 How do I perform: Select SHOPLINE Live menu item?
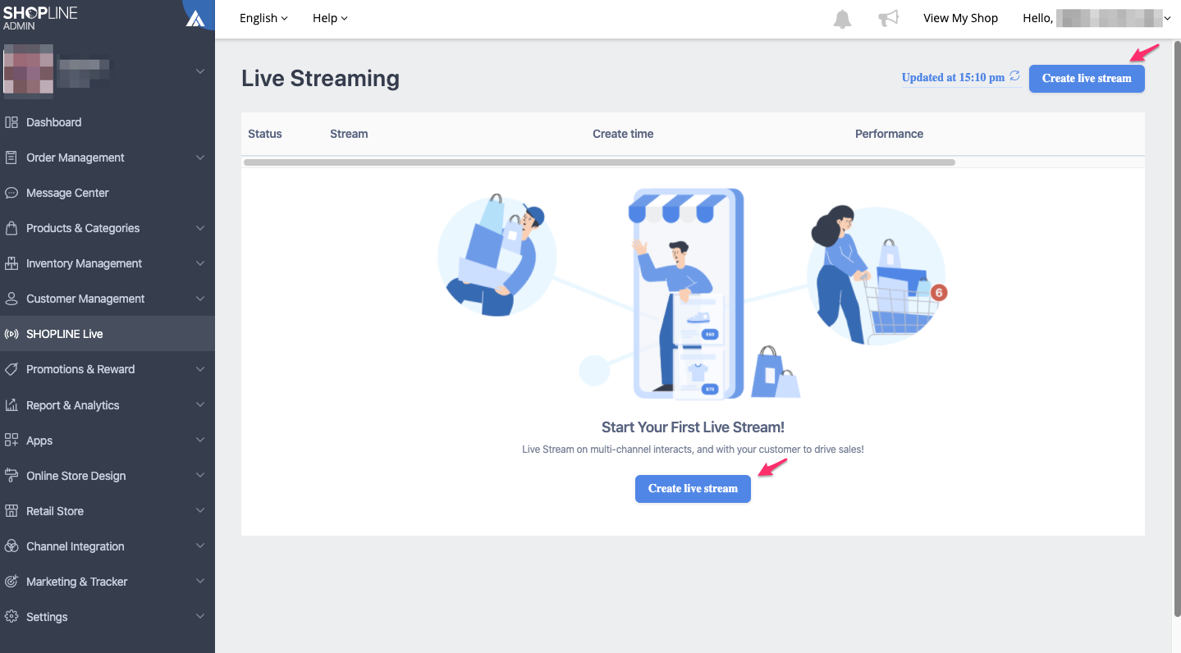108,334
